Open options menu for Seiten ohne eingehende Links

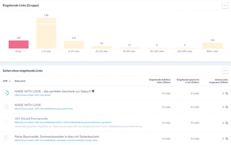225,71
